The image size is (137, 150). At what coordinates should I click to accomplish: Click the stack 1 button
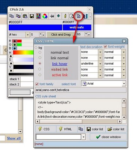point(14,79)
